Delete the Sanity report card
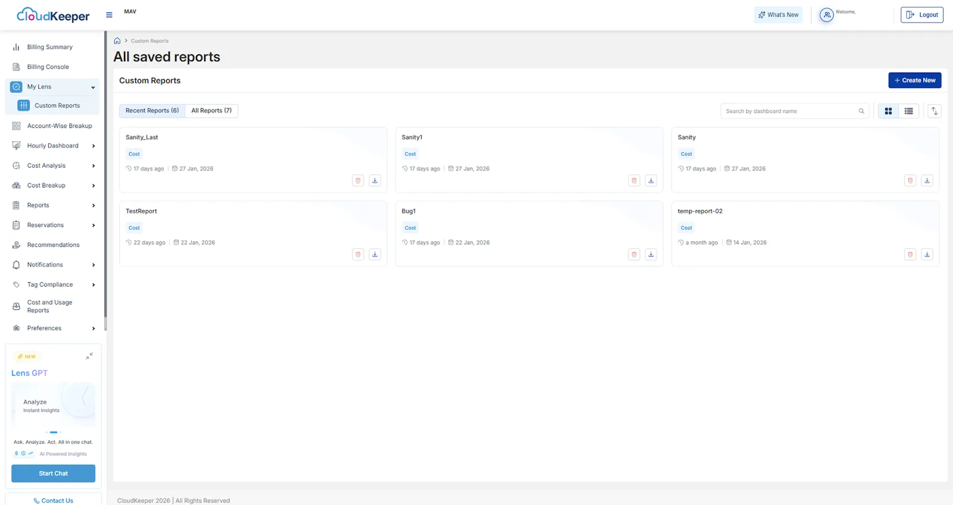 [910, 180]
